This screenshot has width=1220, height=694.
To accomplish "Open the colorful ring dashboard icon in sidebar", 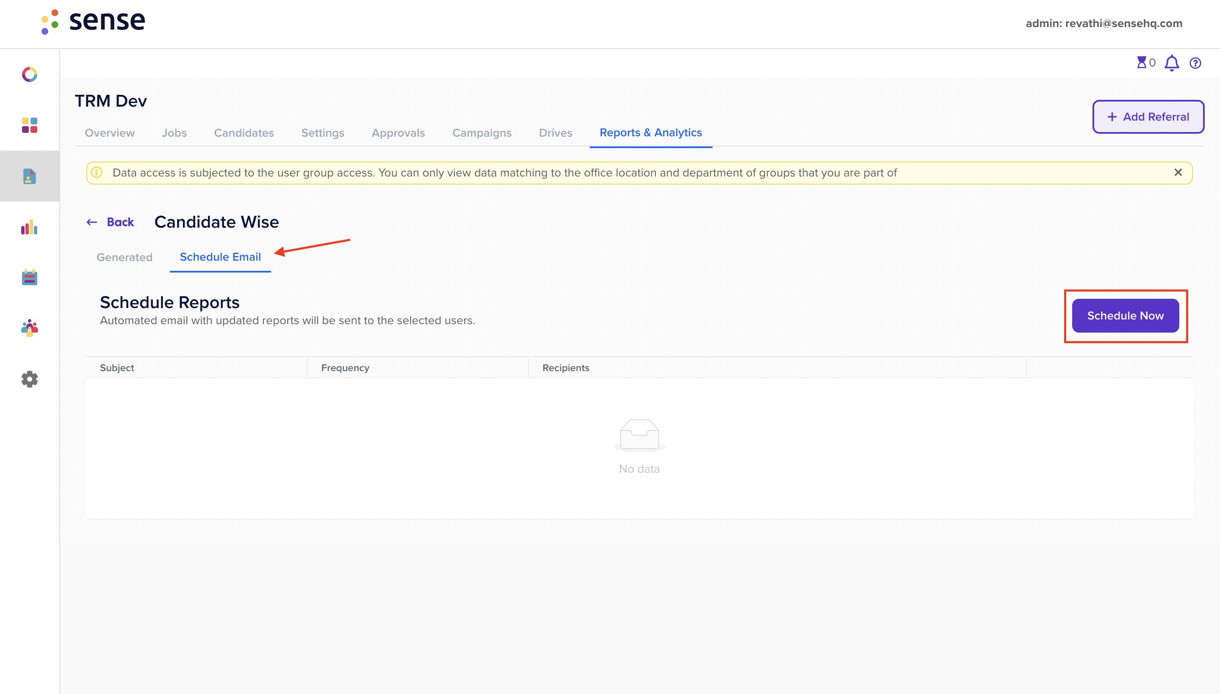I will pos(30,74).
